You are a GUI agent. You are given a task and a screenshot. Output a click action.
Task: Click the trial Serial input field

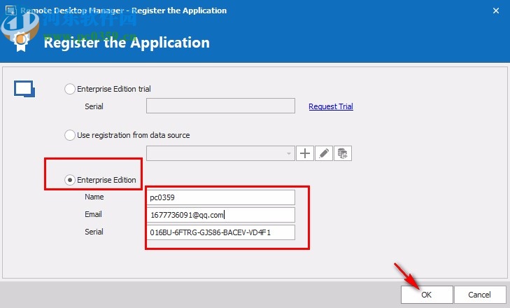tap(220, 106)
